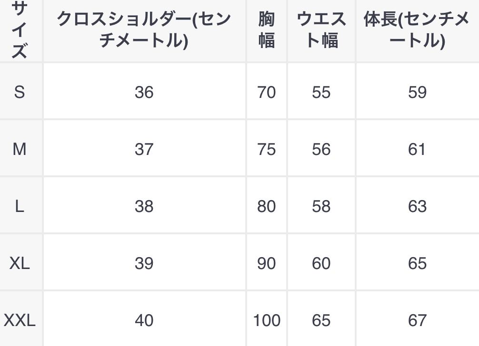Select the XL size row label
The height and width of the screenshot is (346, 479).
click(x=20, y=263)
